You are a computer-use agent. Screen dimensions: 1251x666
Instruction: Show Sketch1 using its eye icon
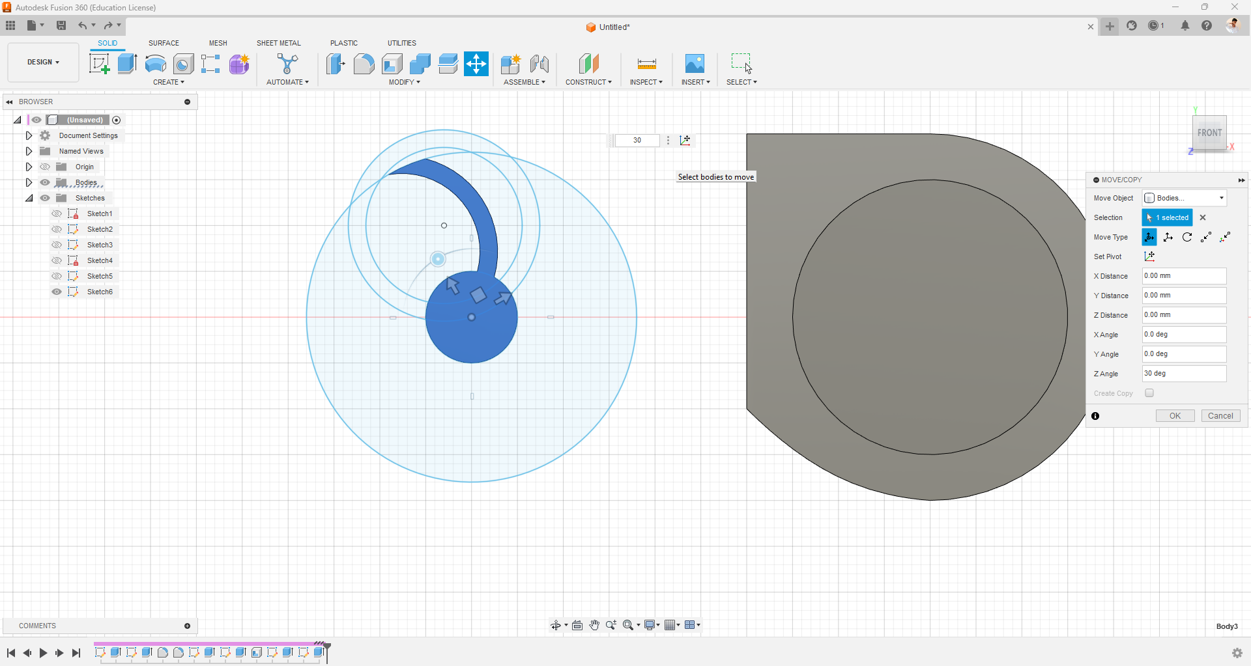click(57, 214)
